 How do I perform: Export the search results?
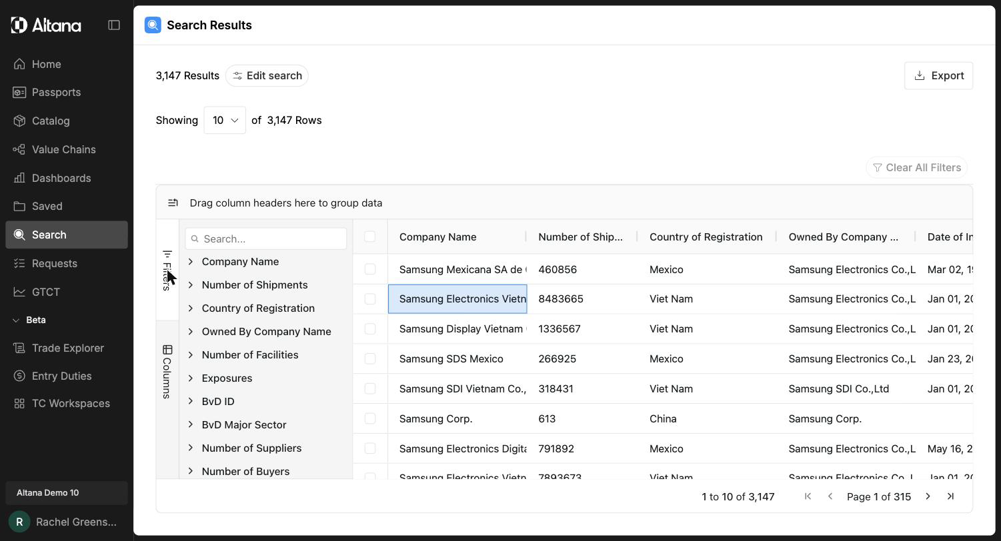tap(938, 75)
